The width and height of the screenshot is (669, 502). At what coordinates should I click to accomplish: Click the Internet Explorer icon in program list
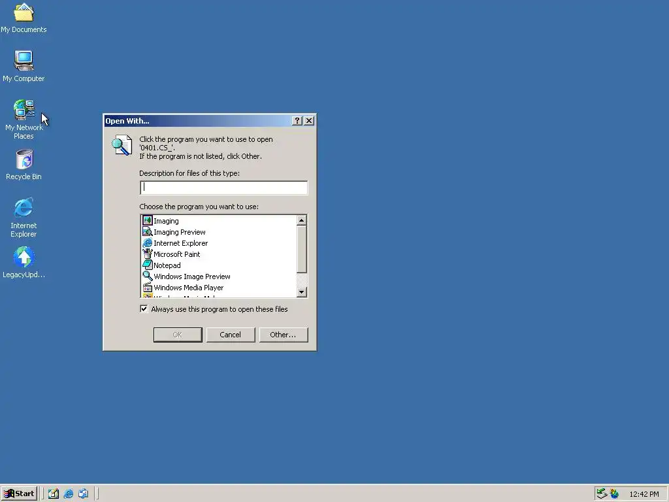click(147, 243)
